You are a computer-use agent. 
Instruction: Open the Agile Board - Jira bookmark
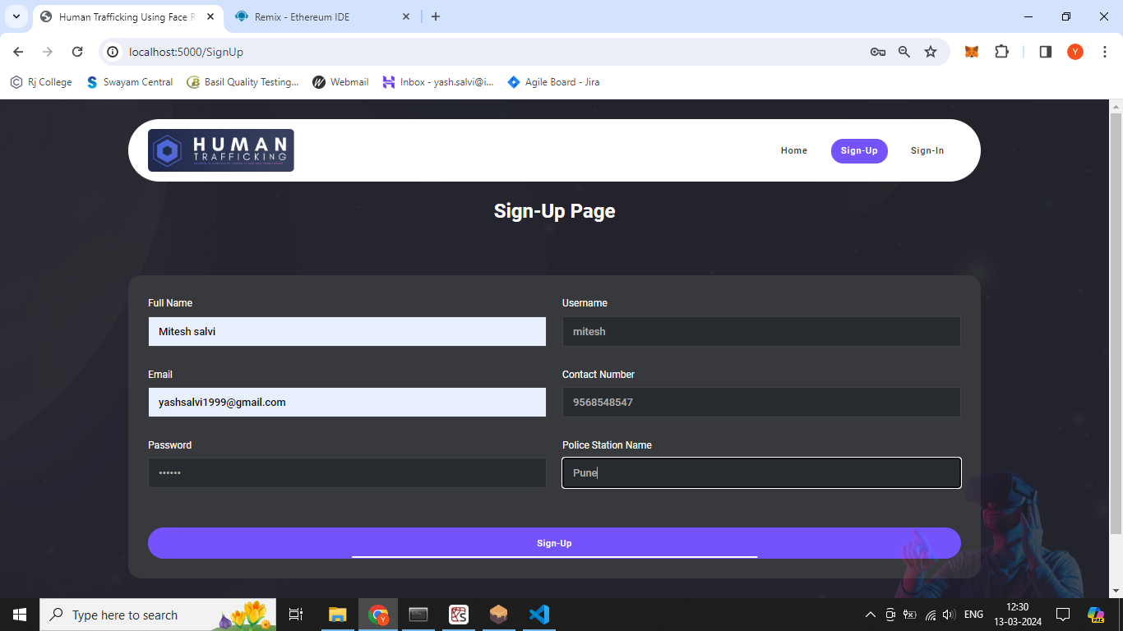pyautogui.click(x=553, y=82)
